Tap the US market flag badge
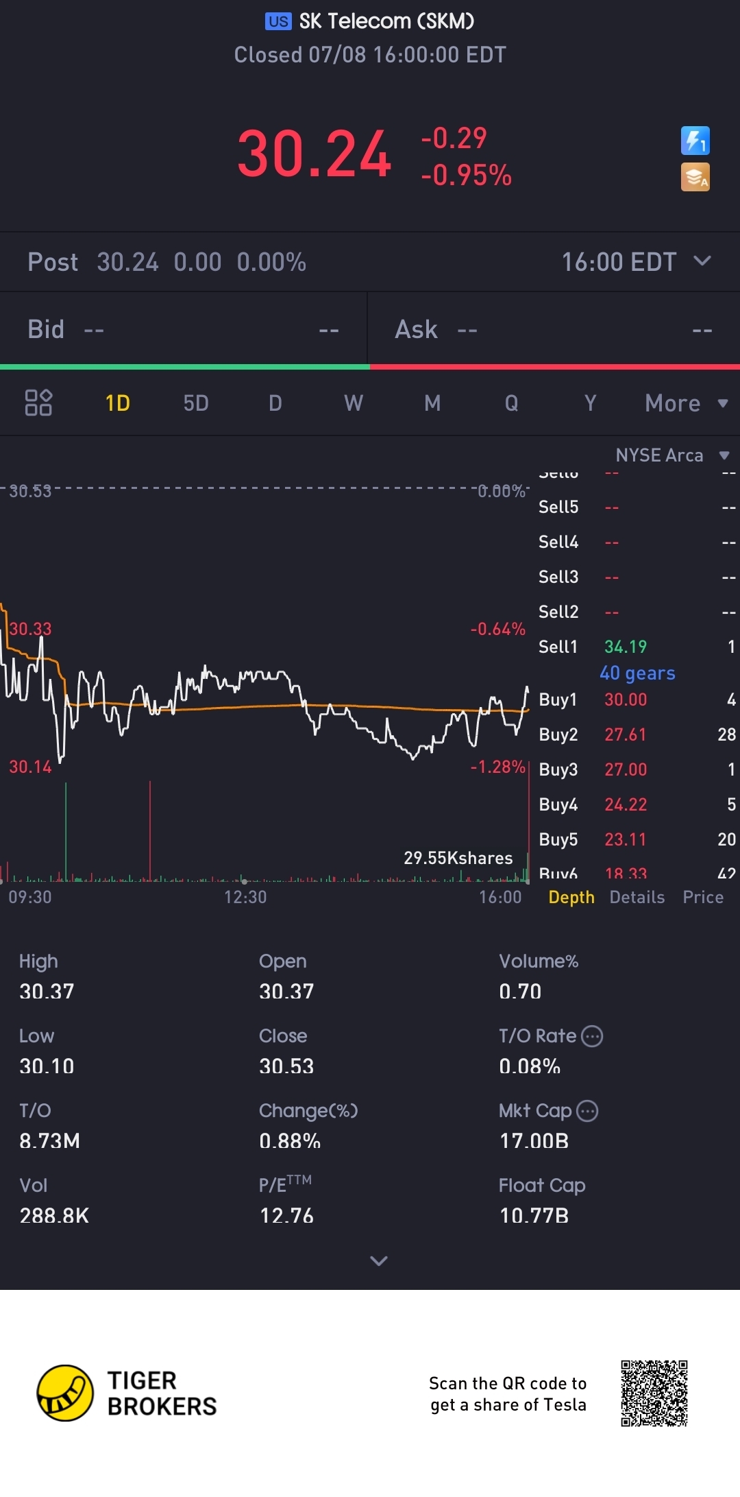 (x=278, y=21)
